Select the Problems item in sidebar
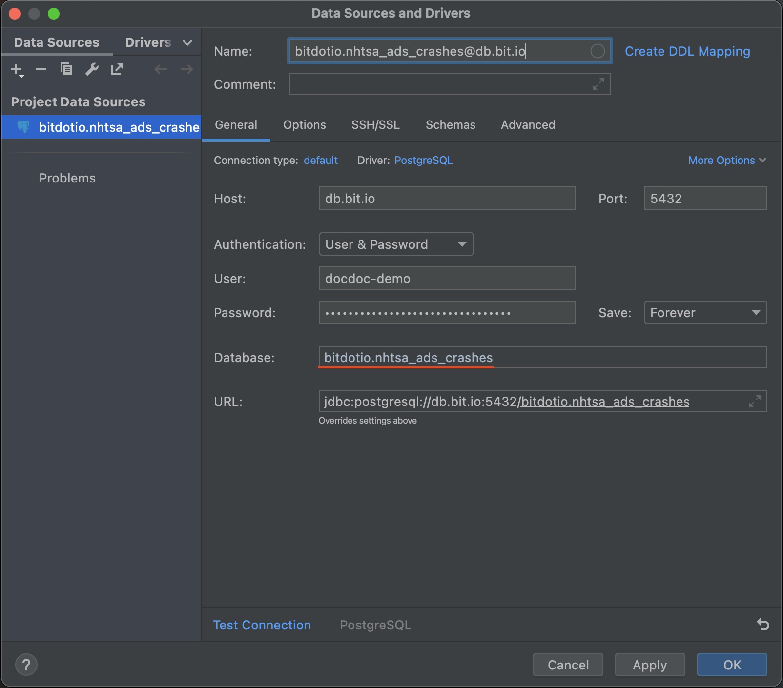Image resolution: width=783 pixels, height=688 pixels. pos(67,178)
